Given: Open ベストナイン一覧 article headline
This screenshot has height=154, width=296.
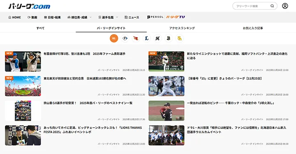Looking at the screenshot, I should pos(88,103).
